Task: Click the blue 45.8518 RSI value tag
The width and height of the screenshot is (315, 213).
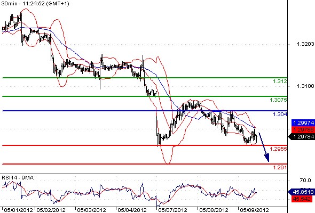Action: pos(301,192)
